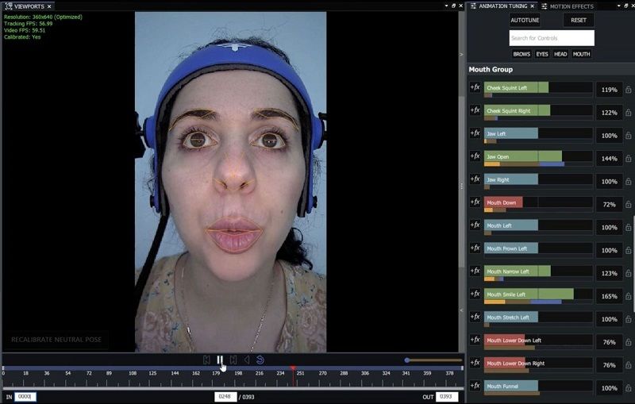Jump to the last frame
635x404 pixels.
[233, 360]
